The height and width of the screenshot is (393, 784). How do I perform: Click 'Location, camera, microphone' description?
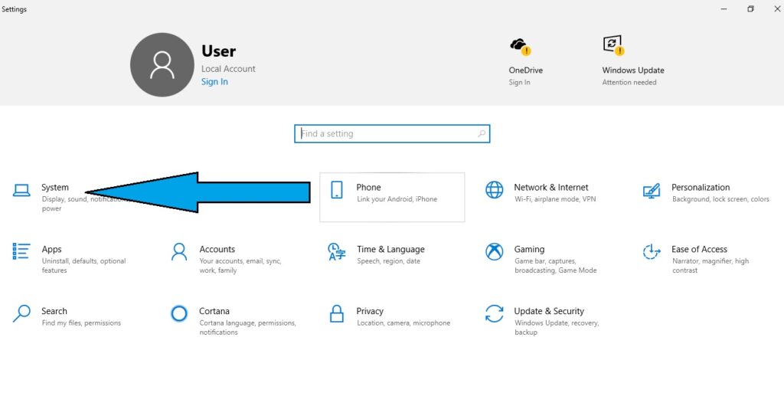pyautogui.click(x=403, y=323)
